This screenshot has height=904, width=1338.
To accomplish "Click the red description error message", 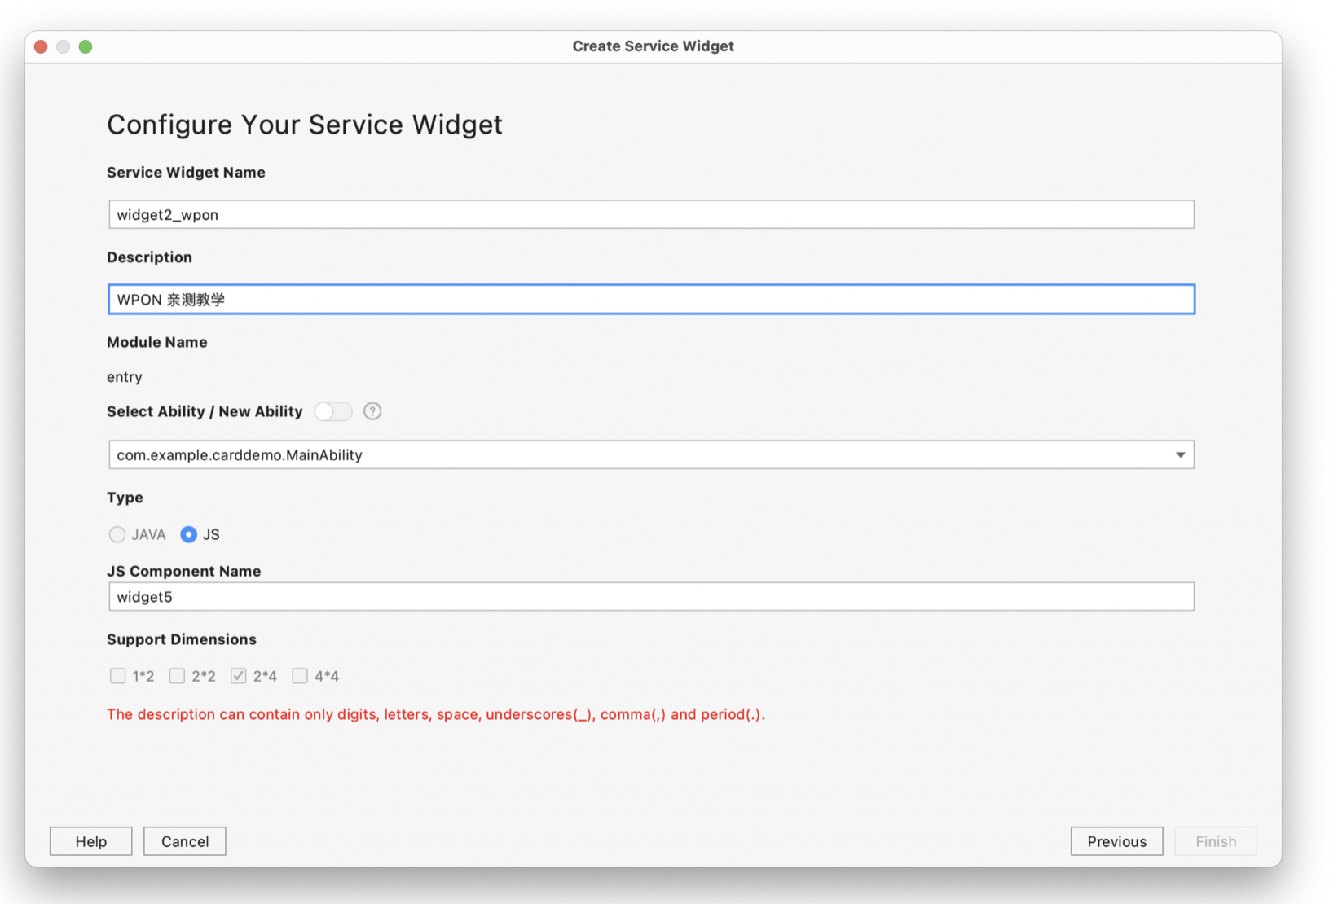I will [436, 714].
